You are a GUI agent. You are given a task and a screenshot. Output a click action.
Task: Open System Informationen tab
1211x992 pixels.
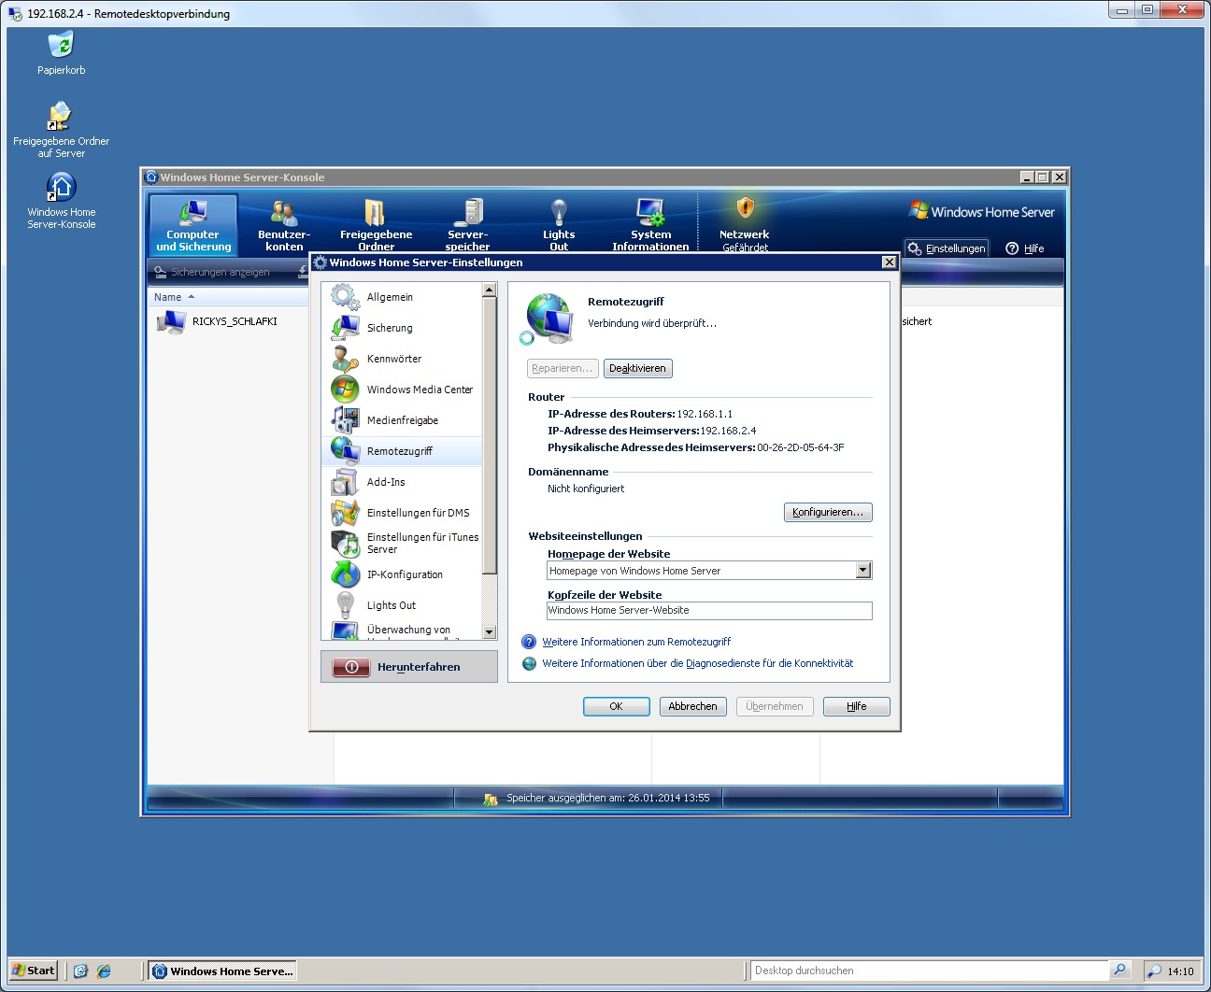point(650,224)
